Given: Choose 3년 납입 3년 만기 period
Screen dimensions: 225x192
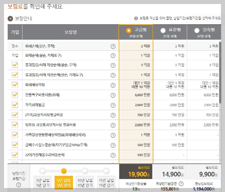Looking at the screenshot, I should 43,183.
